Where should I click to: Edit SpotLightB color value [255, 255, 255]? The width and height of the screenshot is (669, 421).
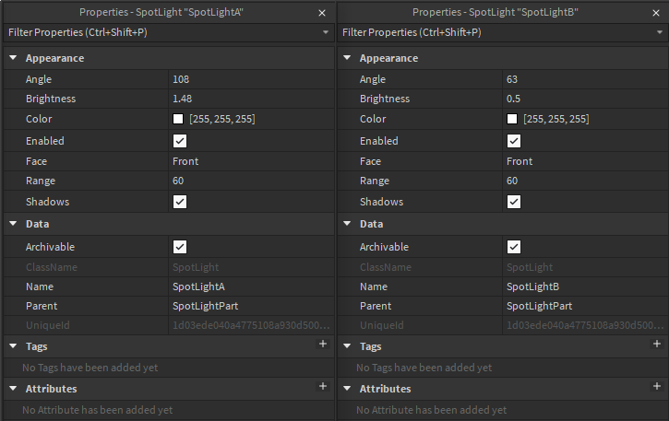point(556,119)
